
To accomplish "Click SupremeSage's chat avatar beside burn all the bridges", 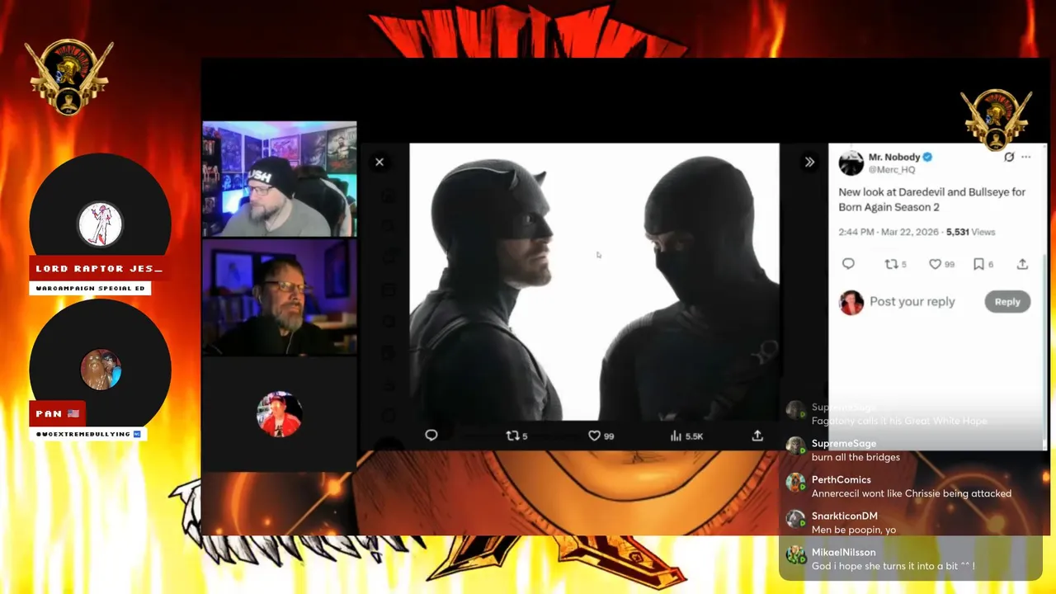I will [x=795, y=446].
